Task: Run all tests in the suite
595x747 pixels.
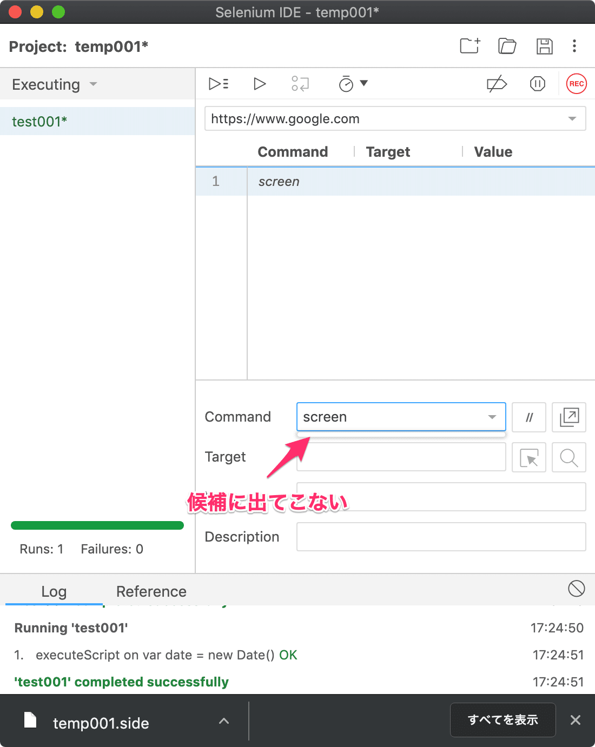Action: 219,84
